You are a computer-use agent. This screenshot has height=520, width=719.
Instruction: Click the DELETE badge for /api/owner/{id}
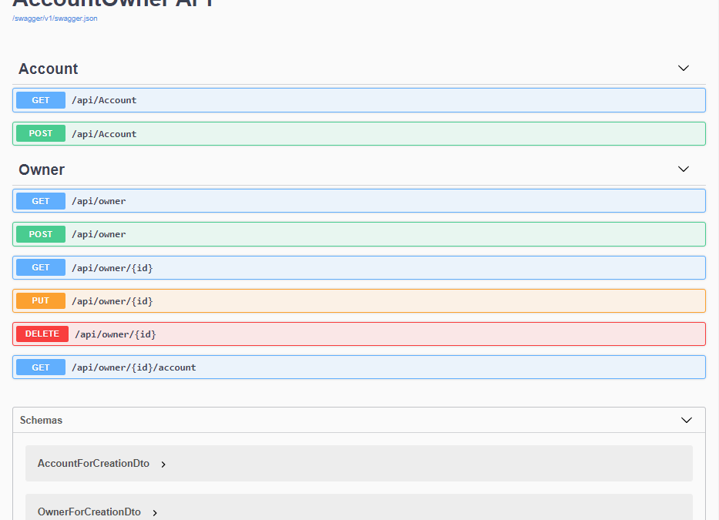coord(42,334)
